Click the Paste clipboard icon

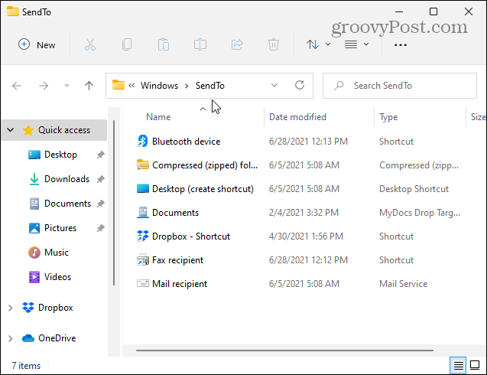pyautogui.click(x=163, y=44)
